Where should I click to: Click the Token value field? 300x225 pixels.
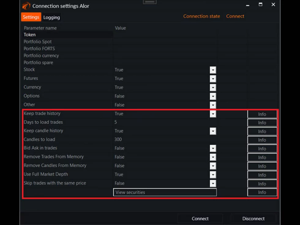165,35
